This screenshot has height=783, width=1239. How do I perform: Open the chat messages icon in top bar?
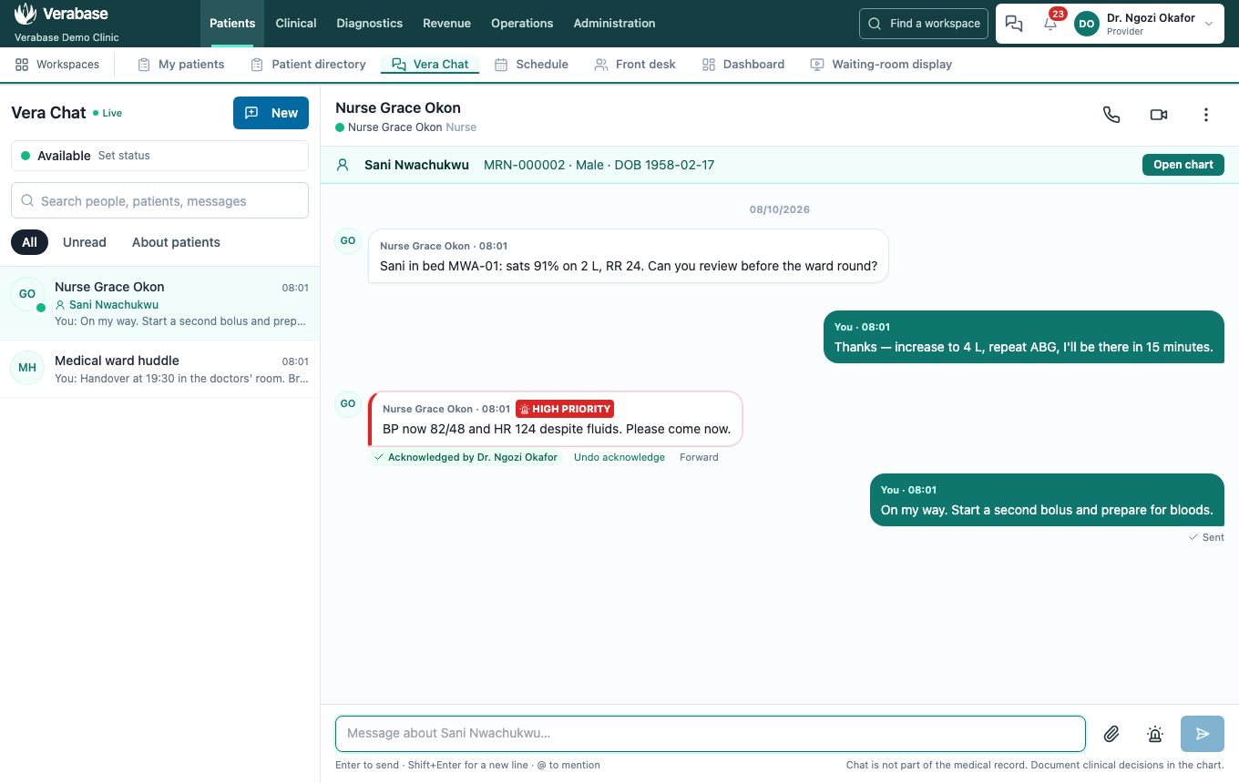[1014, 24]
